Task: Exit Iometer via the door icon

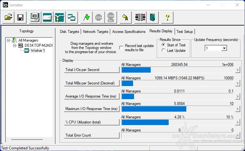Action: point(153,17)
